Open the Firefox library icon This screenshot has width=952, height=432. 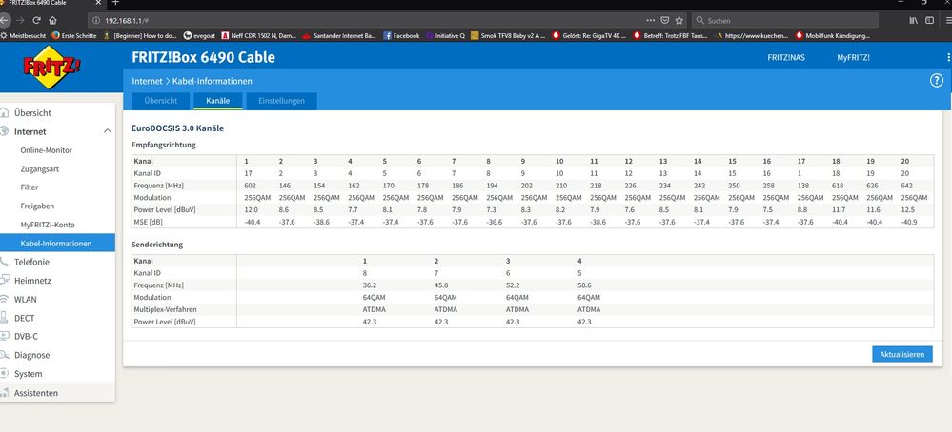point(913,20)
